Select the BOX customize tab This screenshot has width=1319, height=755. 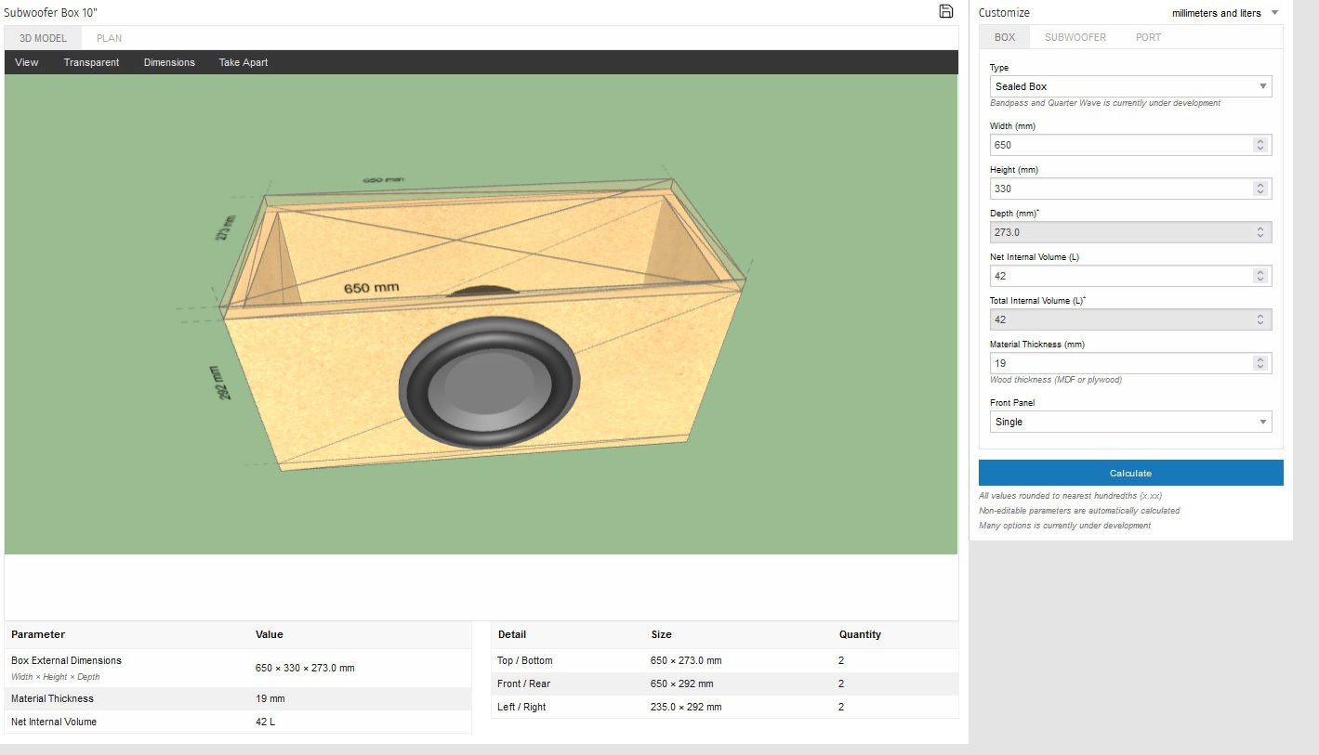click(1005, 37)
